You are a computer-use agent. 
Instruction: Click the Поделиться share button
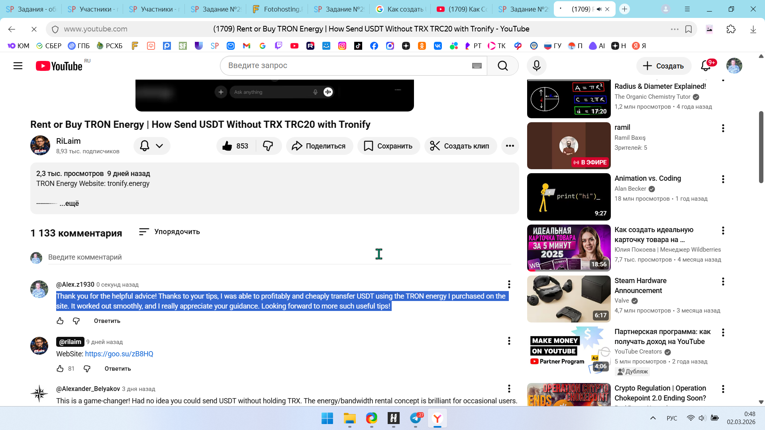(319, 146)
